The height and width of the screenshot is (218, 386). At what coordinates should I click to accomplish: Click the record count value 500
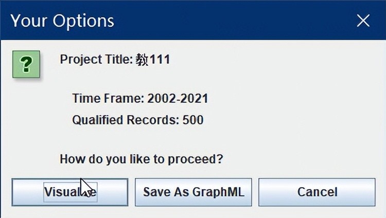193,120
